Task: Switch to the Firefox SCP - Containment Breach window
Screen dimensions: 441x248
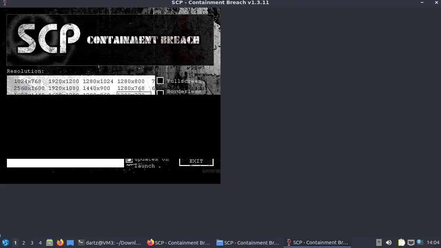Action: (x=178, y=242)
